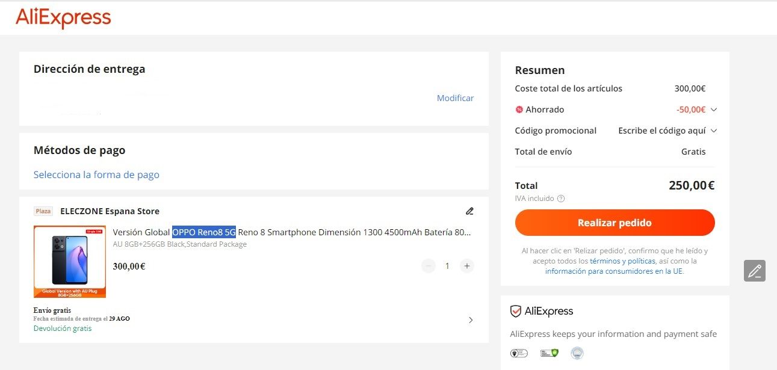Increase item quantity with the plus button
Image resolution: width=777 pixels, height=370 pixels.
[x=466, y=266]
